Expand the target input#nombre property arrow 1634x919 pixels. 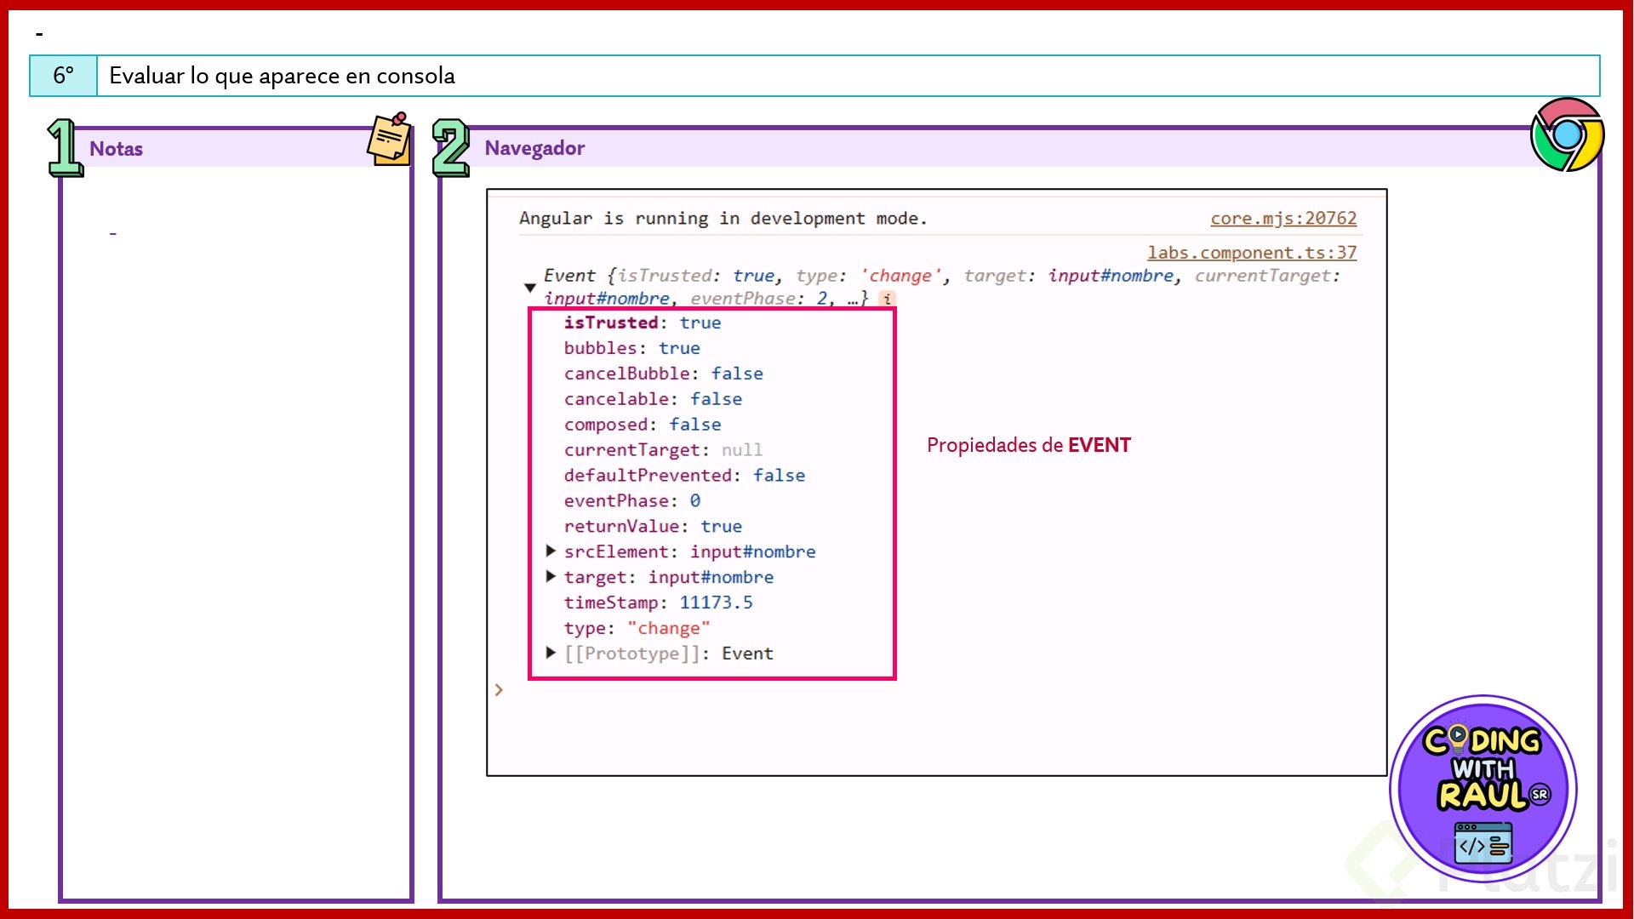(x=551, y=577)
